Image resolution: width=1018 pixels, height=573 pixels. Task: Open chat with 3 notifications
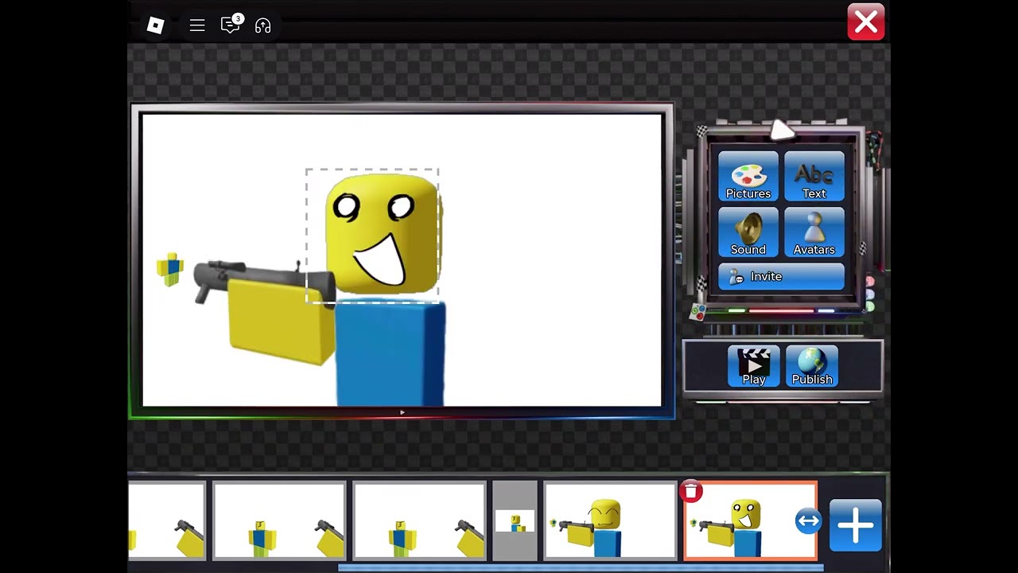(231, 24)
